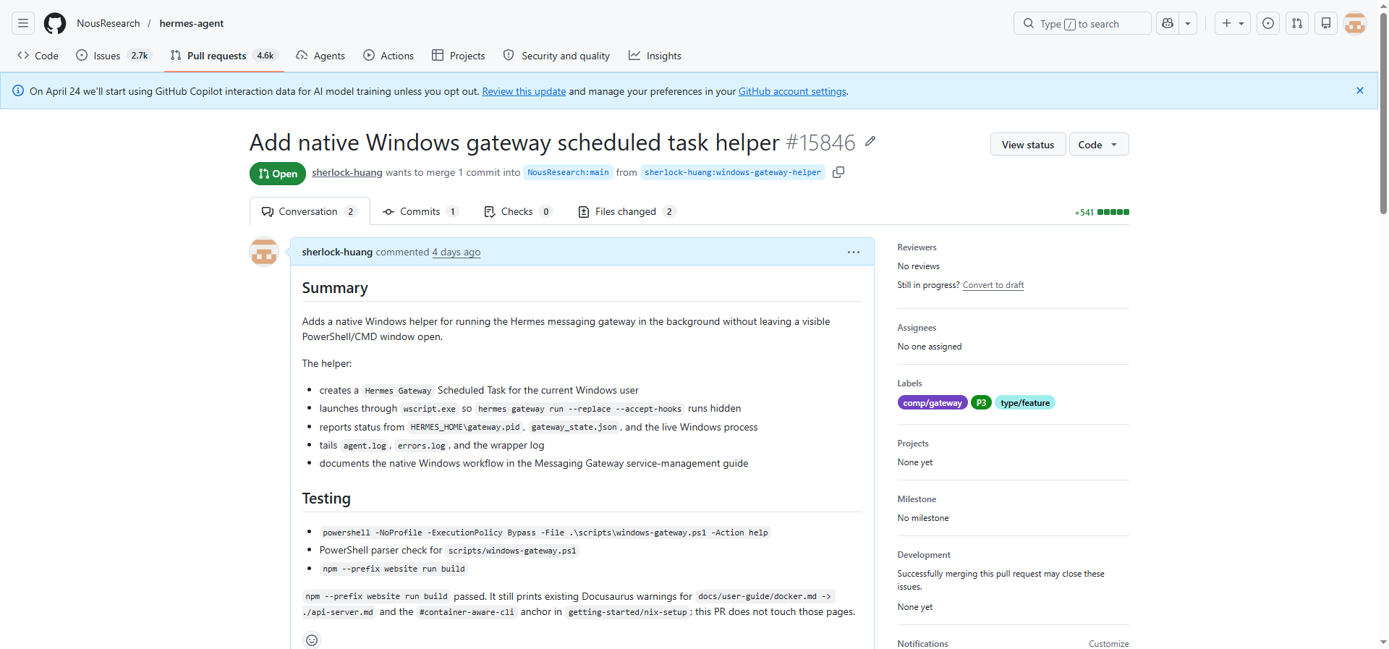Click the type/feature label
The image size is (1389, 649).
(x=1025, y=403)
